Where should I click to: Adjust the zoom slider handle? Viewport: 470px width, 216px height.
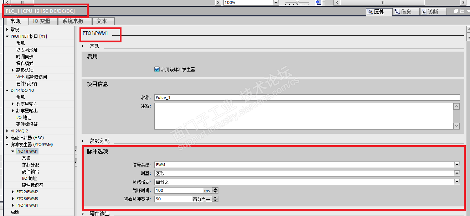(297, 2)
